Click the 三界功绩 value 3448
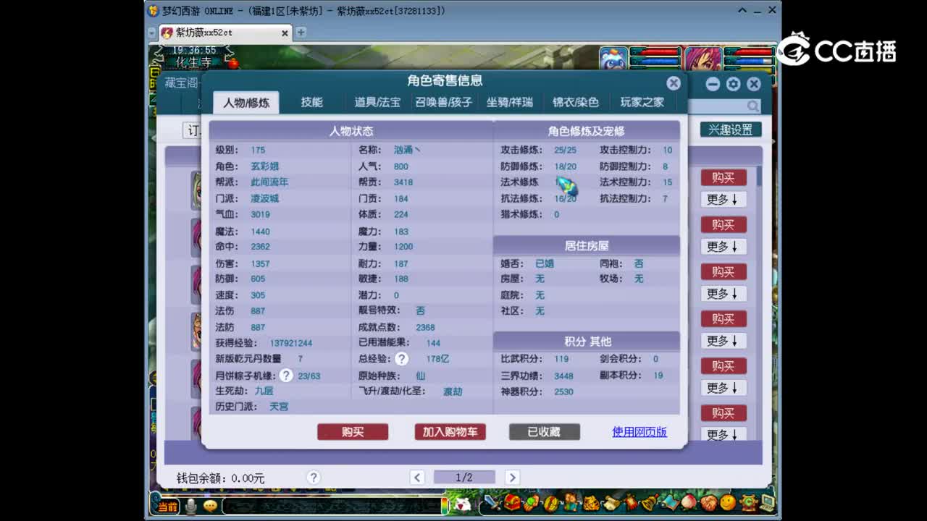 pos(563,376)
